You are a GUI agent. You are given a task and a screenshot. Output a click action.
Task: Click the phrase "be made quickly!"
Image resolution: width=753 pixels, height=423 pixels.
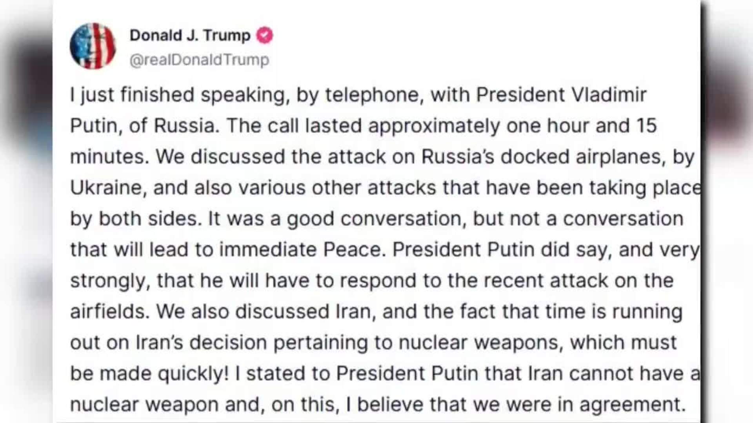149,374
